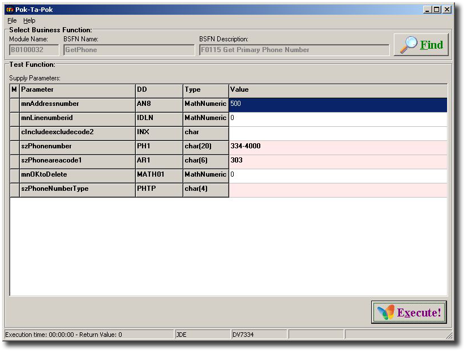Click the char(6) type cell
Viewport: 464px width, 351px height.
[206, 162]
